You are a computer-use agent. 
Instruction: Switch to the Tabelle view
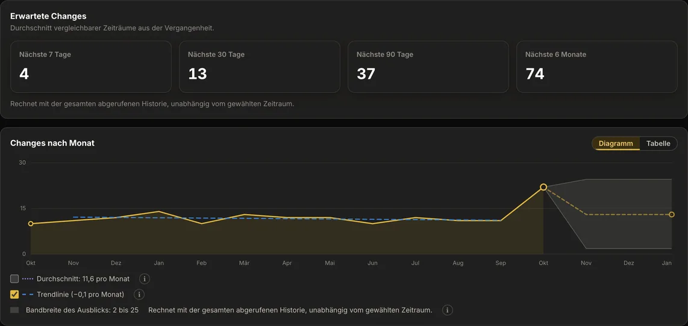coord(658,143)
